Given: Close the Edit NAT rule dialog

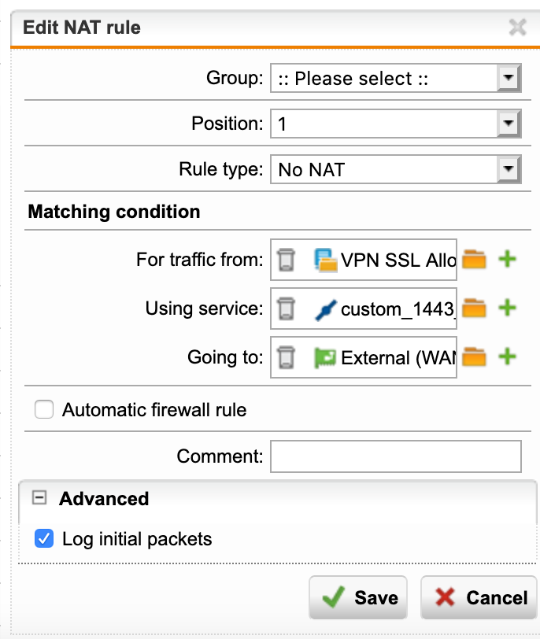Looking at the screenshot, I should click(x=518, y=28).
